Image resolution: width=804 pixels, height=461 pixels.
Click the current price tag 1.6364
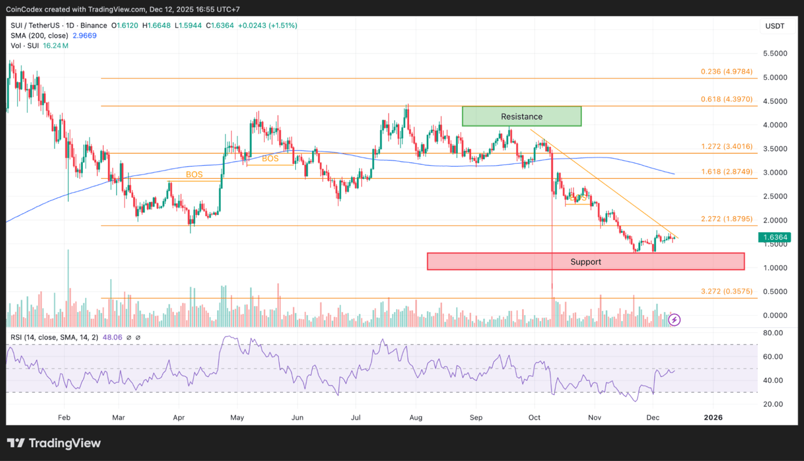(x=775, y=237)
